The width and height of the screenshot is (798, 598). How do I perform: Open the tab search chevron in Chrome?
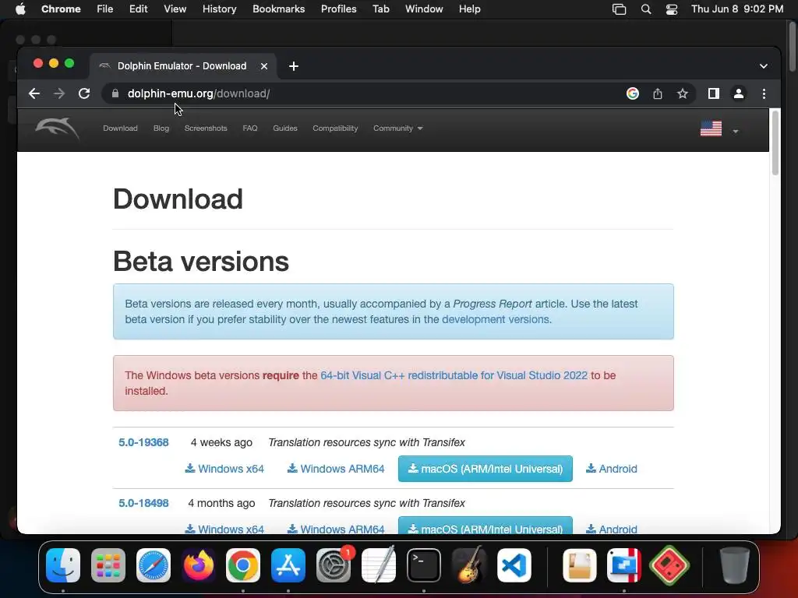(764, 66)
